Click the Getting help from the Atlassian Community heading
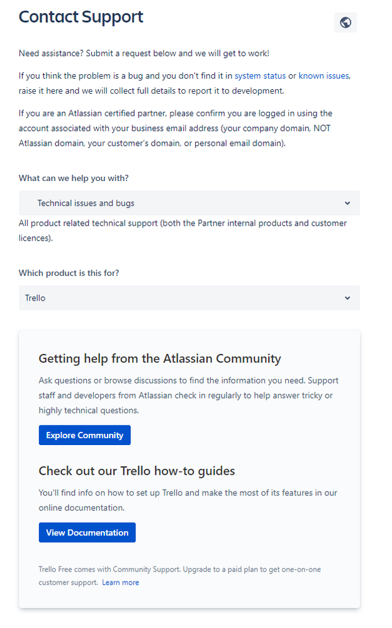The width and height of the screenshot is (392, 628). tap(160, 358)
